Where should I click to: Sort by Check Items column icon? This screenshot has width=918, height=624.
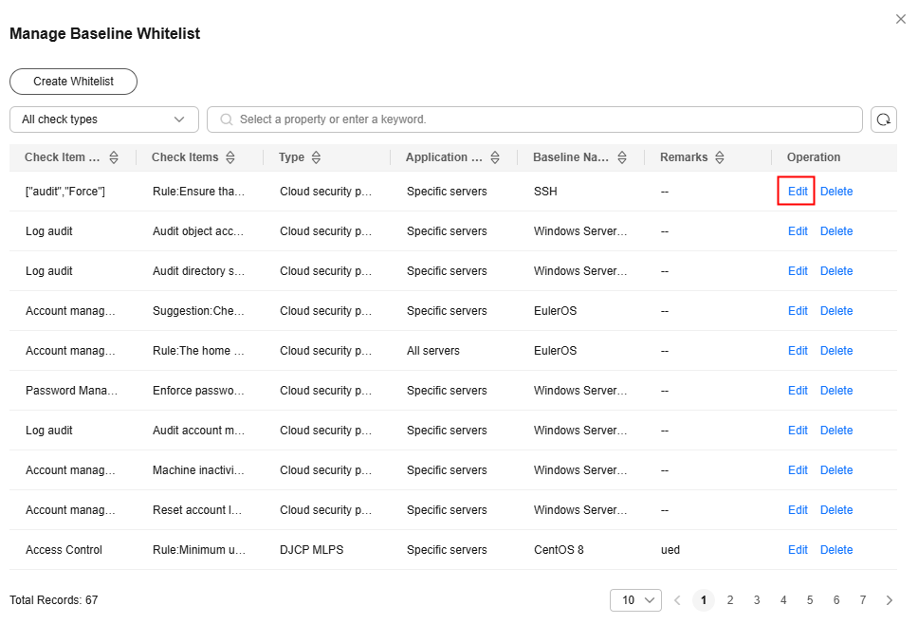pyautogui.click(x=230, y=157)
